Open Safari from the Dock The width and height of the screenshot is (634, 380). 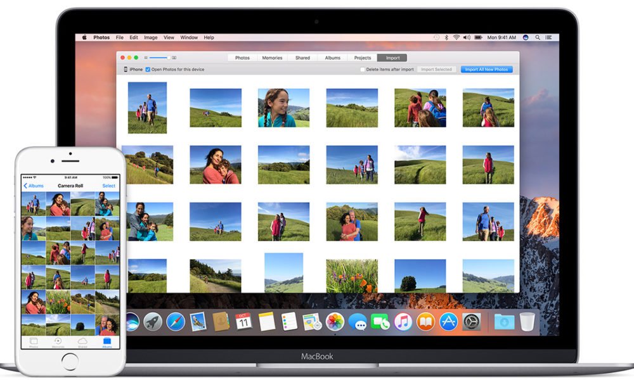[x=175, y=322]
